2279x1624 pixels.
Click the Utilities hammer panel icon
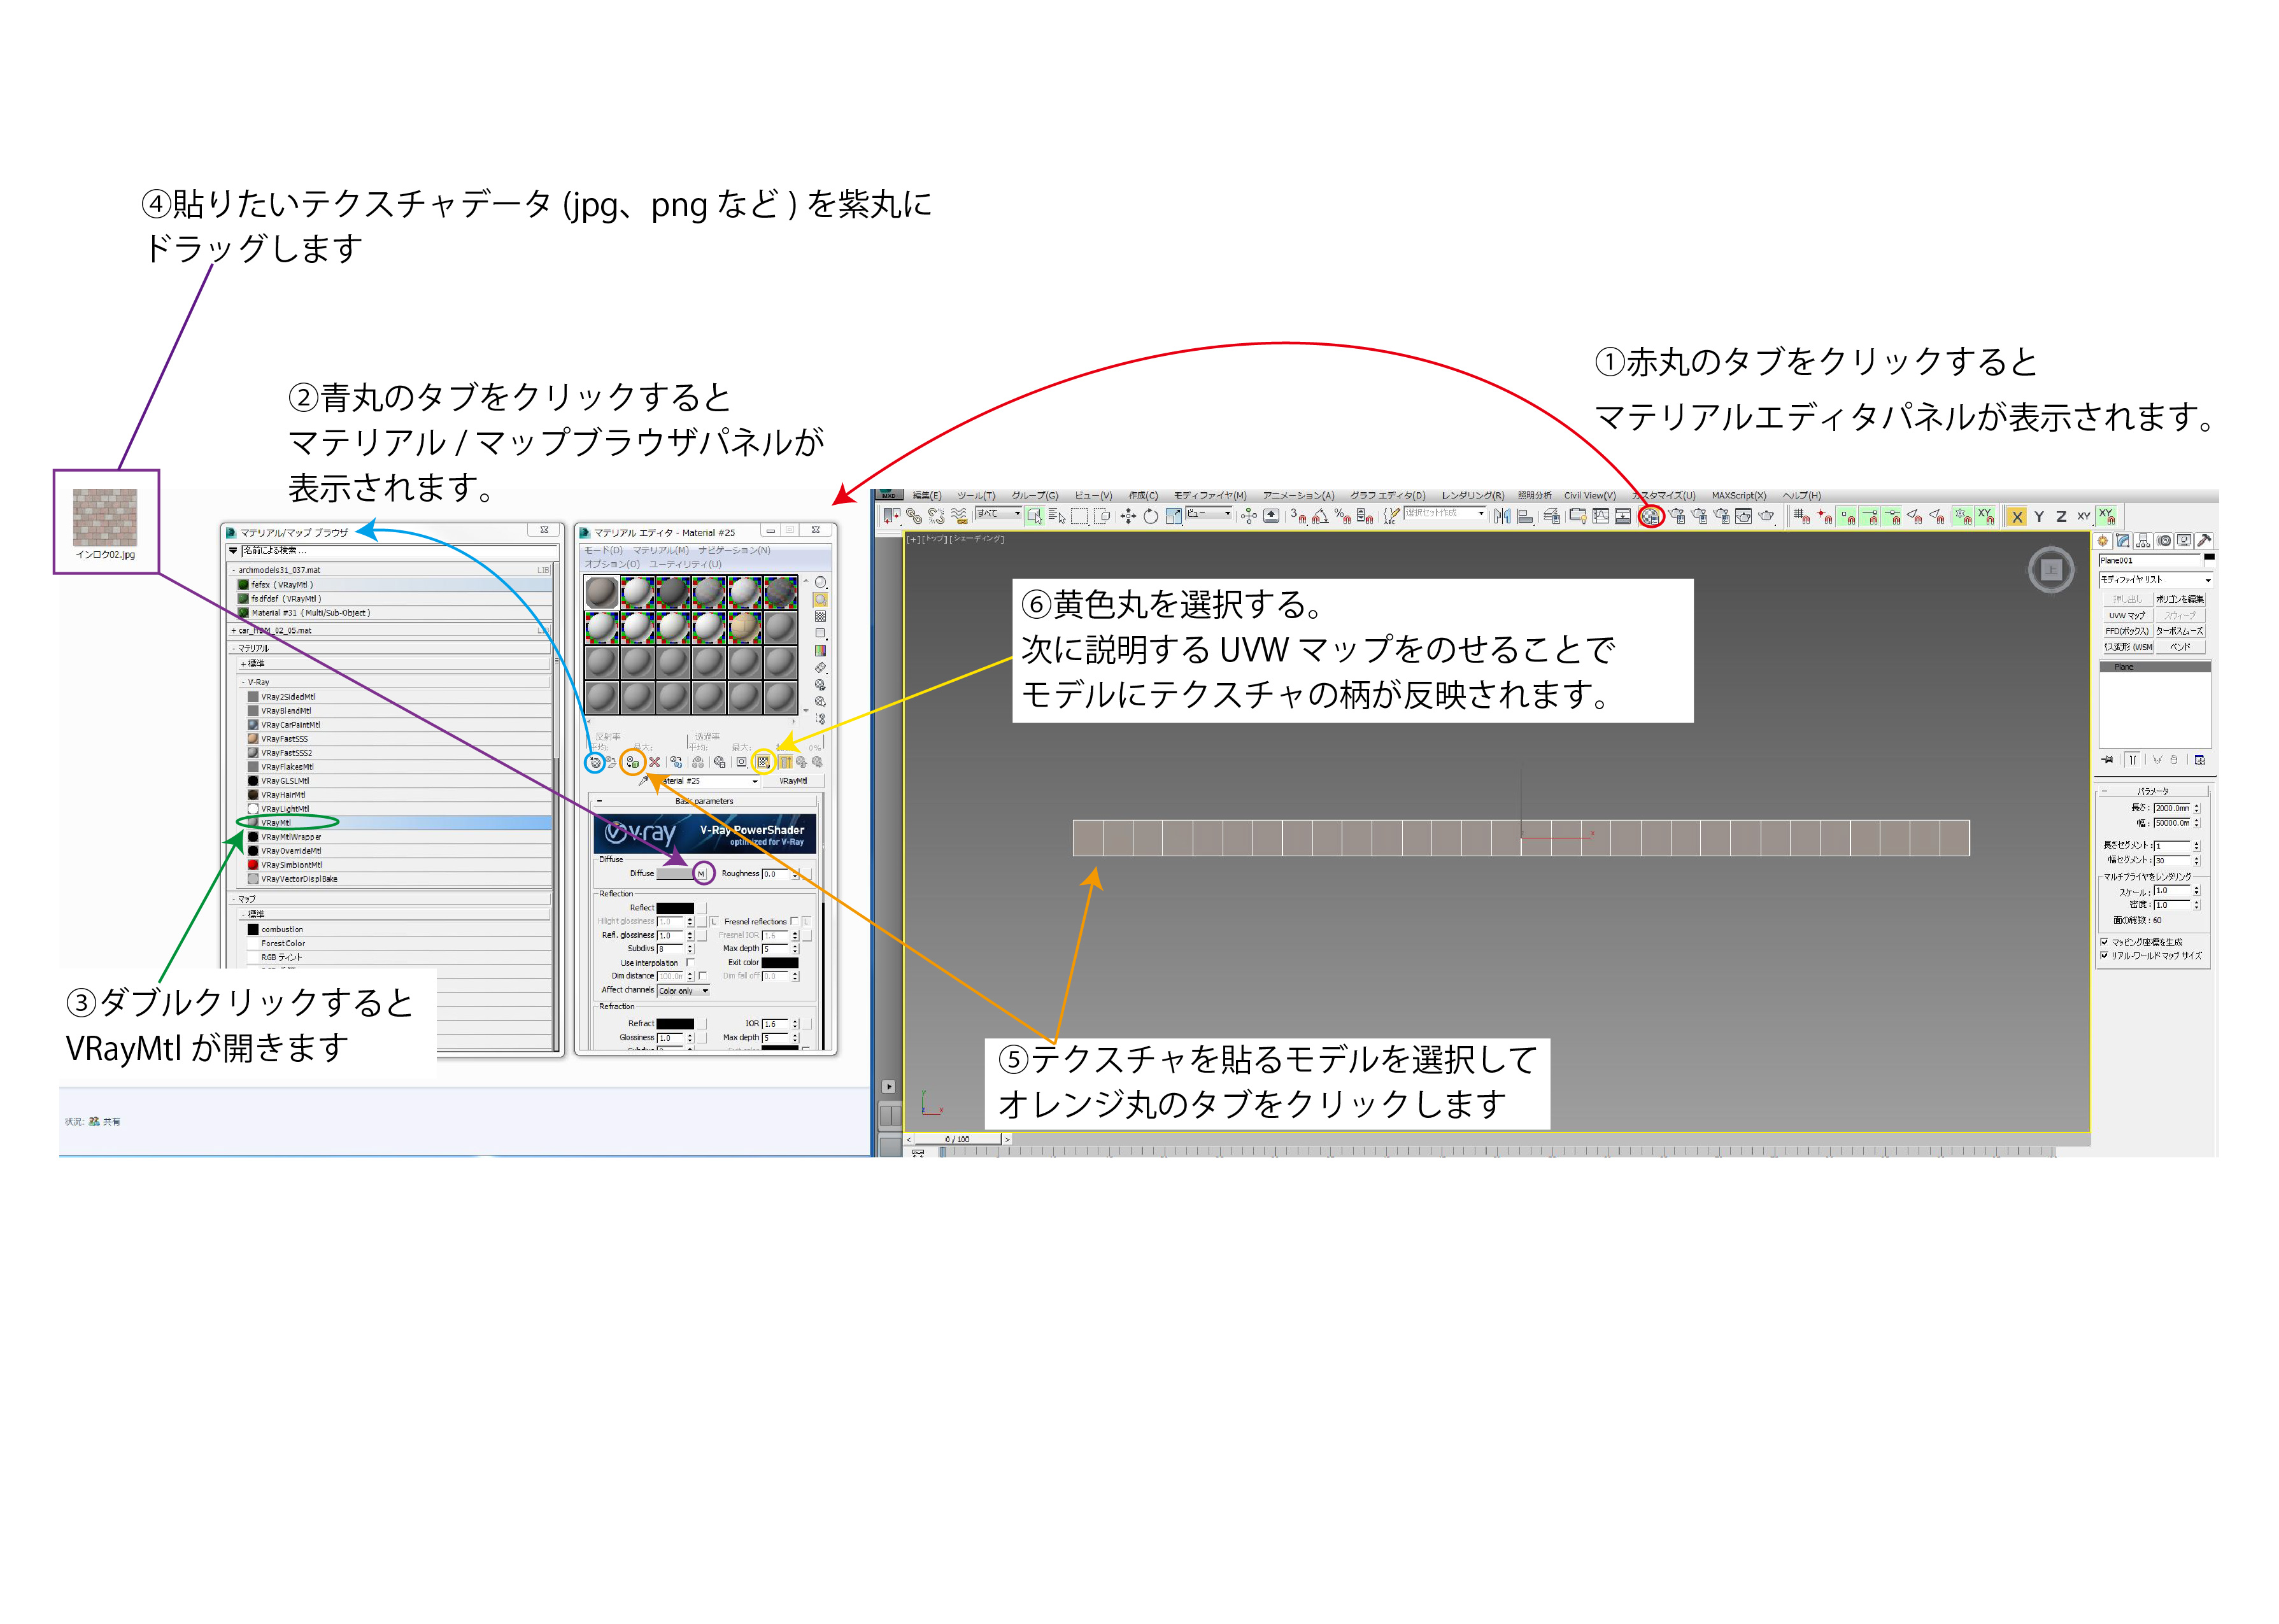[x=2204, y=541]
